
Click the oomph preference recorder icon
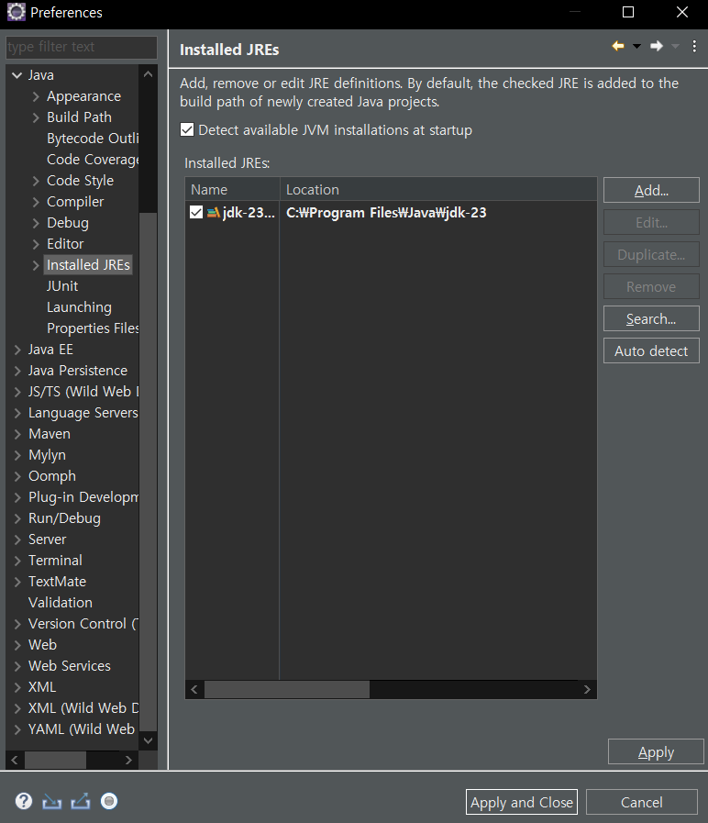(x=109, y=801)
